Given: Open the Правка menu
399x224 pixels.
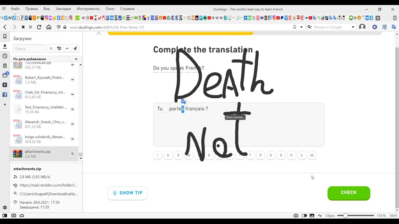Looking at the screenshot, I should (31, 9).
